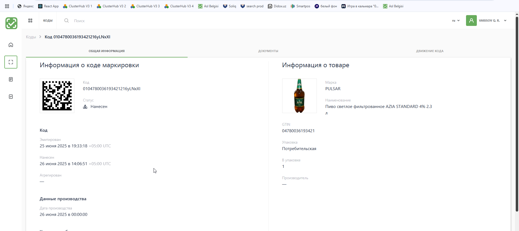Open browser apps grid icon
The height and width of the screenshot is (231, 519).
coord(7,6)
